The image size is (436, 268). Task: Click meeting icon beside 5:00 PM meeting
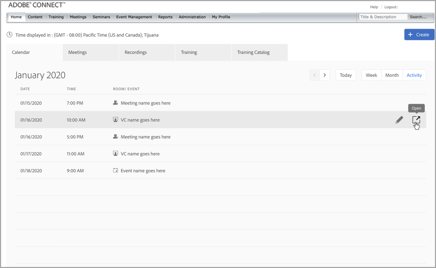pyautogui.click(x=115, y=137)
